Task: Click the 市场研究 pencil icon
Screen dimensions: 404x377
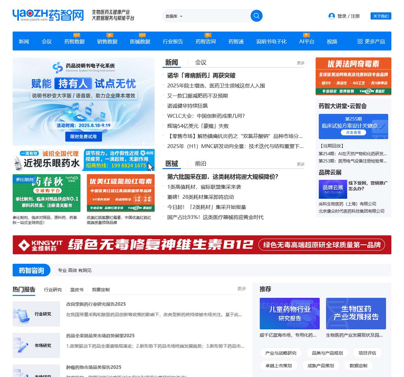Action: coord(22,345)
